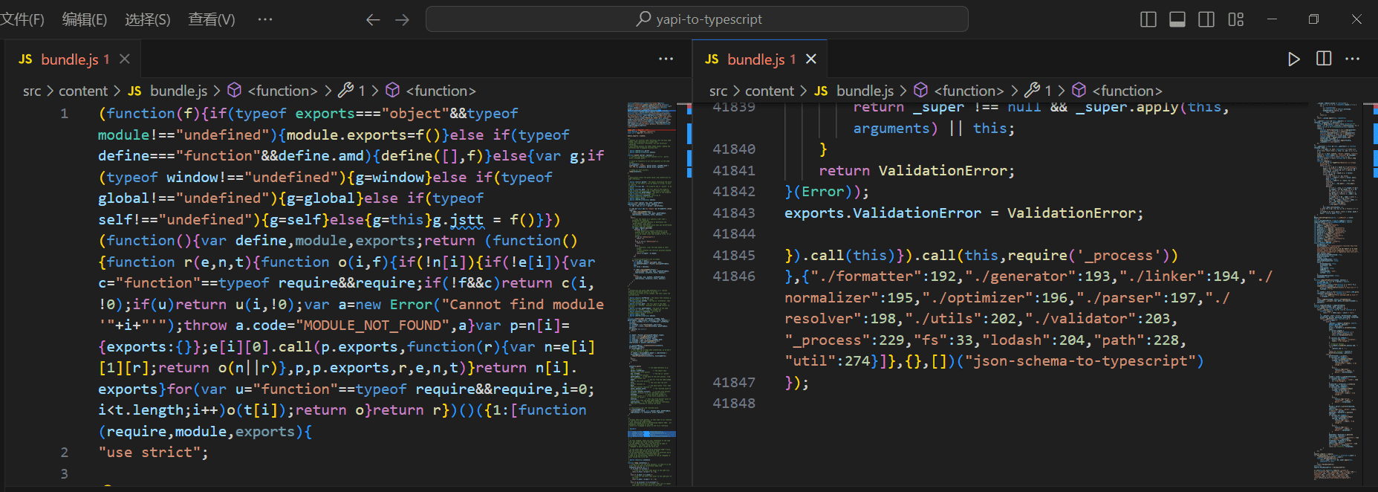Go back with the left arrow

point(373,19)
